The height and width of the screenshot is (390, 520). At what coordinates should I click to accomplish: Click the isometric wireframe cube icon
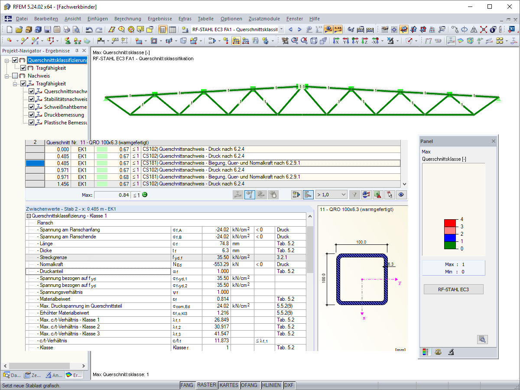[313, 41]
